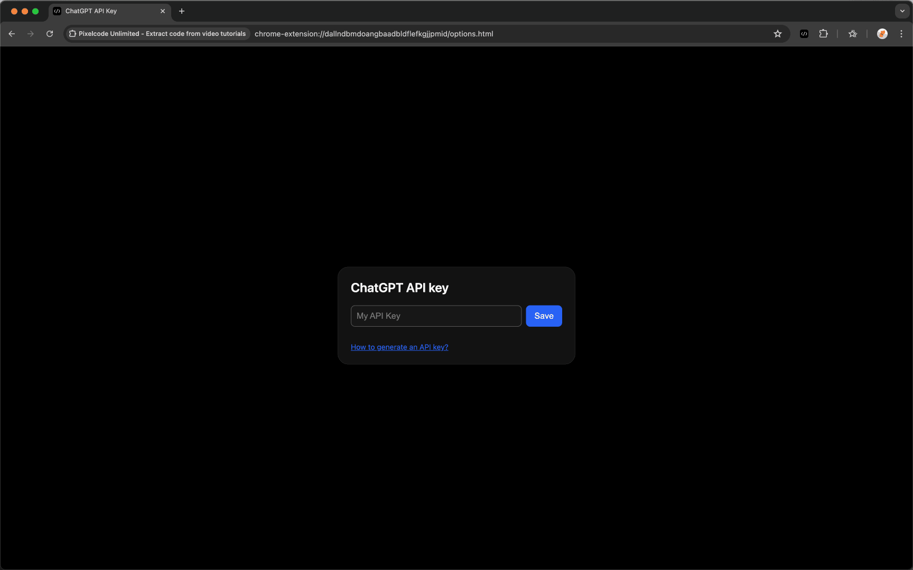The height and width of the screenshot is (570, 913).
Task: Maximize the window with the green button
Action: [x=35, y=11]
